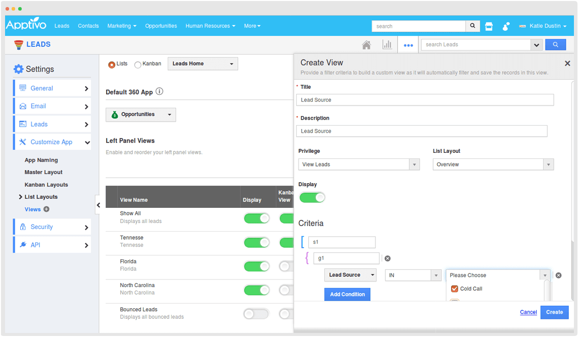The image size is (581, 338).
Task: Open the IN operator dropdown
Action: coord(413,275)
